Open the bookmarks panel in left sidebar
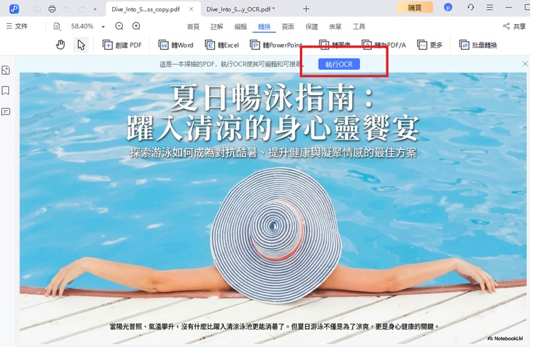 [x=6, y=91]
